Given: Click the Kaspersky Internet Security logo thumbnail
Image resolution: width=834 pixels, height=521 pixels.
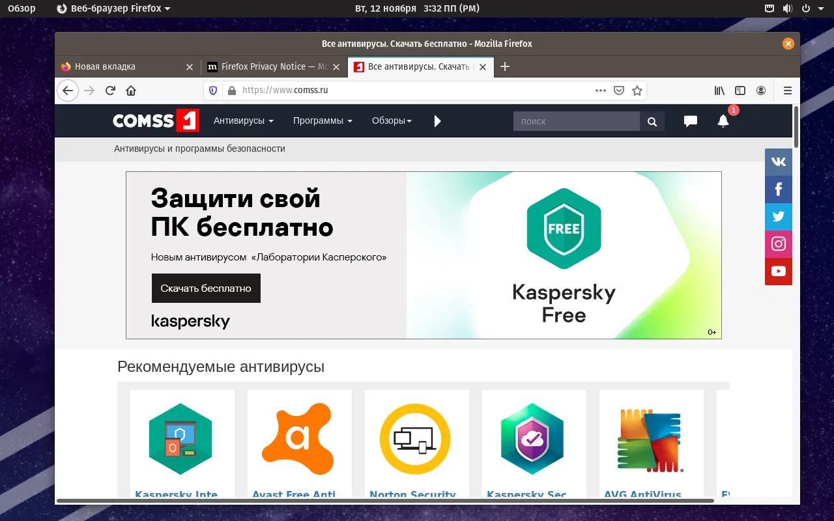Looking at the screenshot, I should (181, 440).
